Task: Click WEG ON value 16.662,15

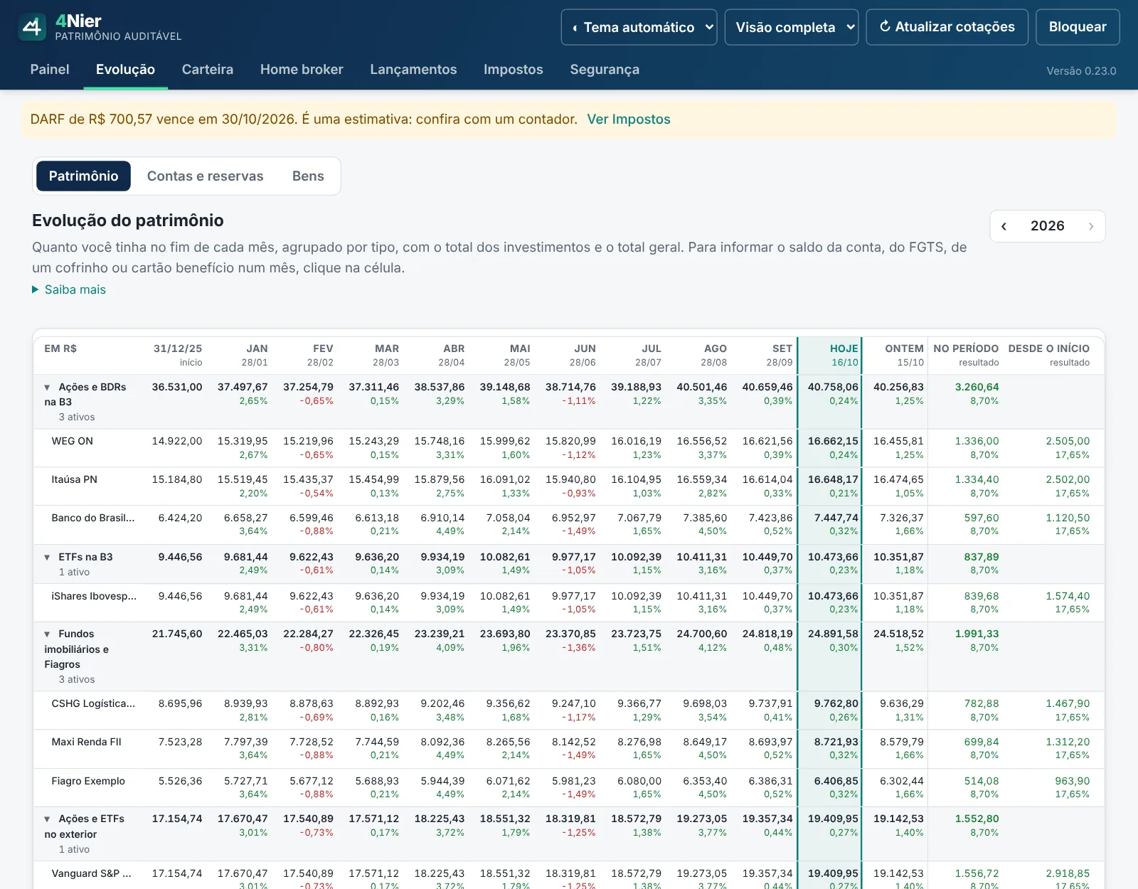Action: pos(833,441)
